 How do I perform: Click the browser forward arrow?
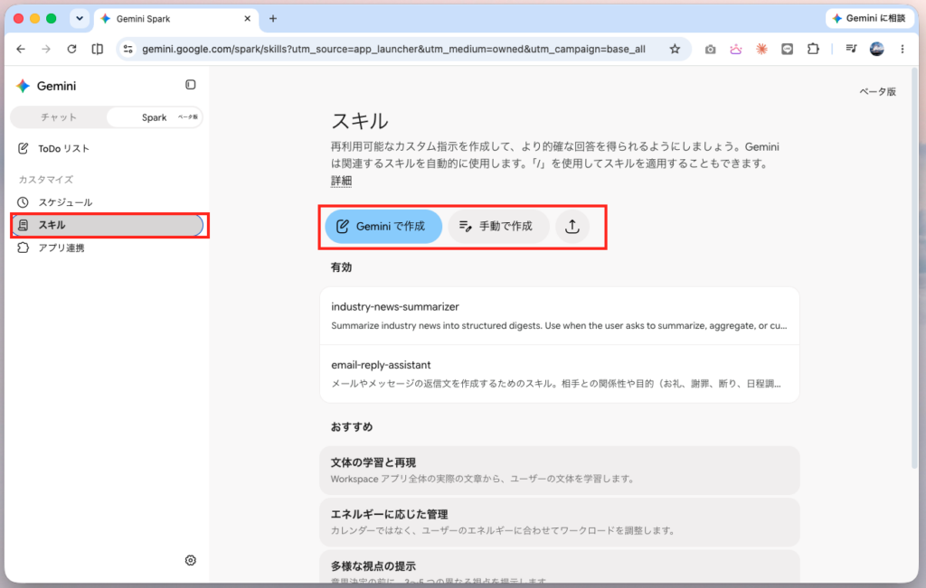(x=46, y=49)
